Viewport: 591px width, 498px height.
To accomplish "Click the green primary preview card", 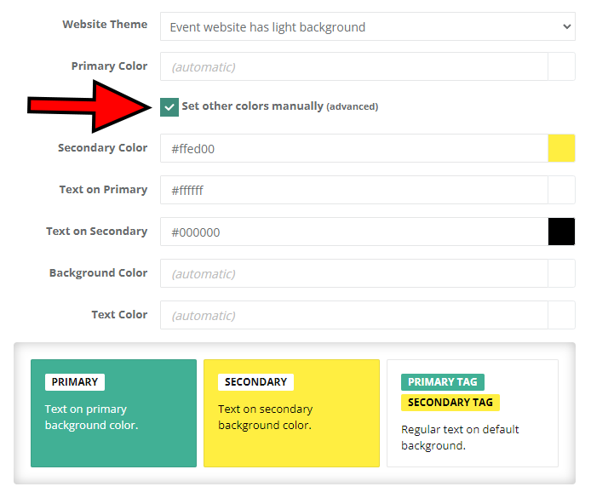I will 113,443.
